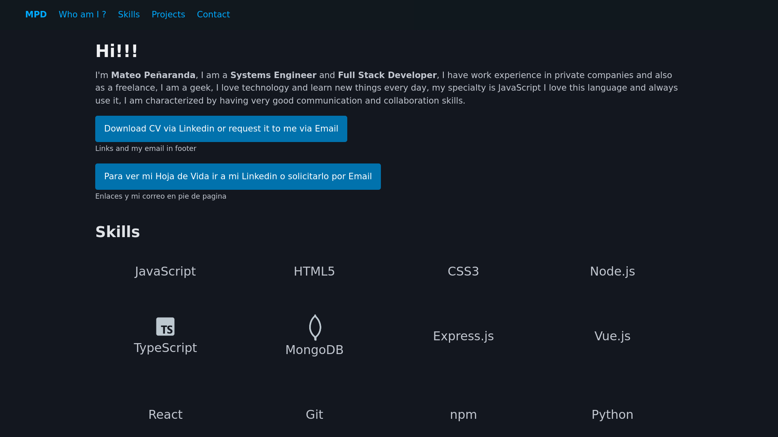Click the MongoDB text label
This screenshot has width=778, height=437.
click(314, 350)
